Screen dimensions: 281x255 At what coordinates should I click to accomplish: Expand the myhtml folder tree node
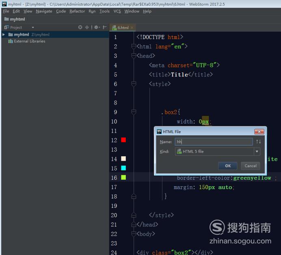coord(3,35)
